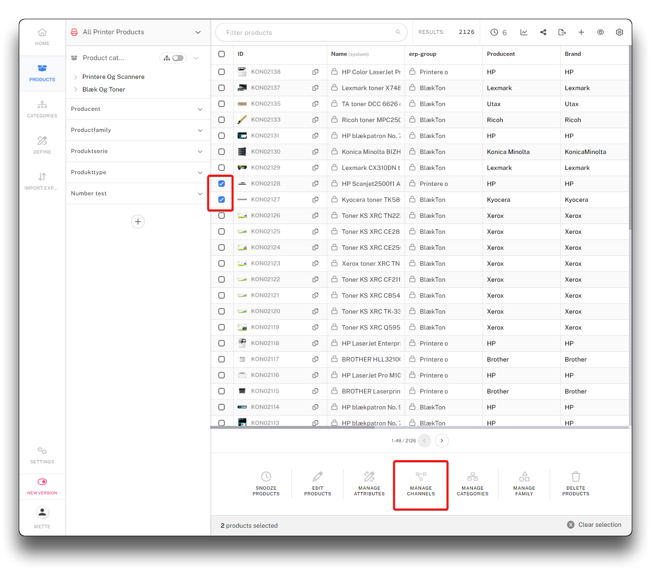Click the Filter products search field
The image size is (651, 570).
click(x=310, y=32)
